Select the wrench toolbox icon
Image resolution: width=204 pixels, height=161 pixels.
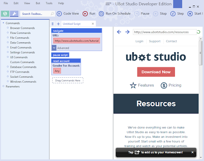pos(14,14)
